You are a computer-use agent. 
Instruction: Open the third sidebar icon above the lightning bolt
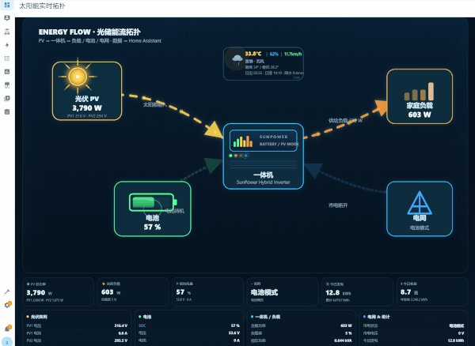(x=7, y=32)
